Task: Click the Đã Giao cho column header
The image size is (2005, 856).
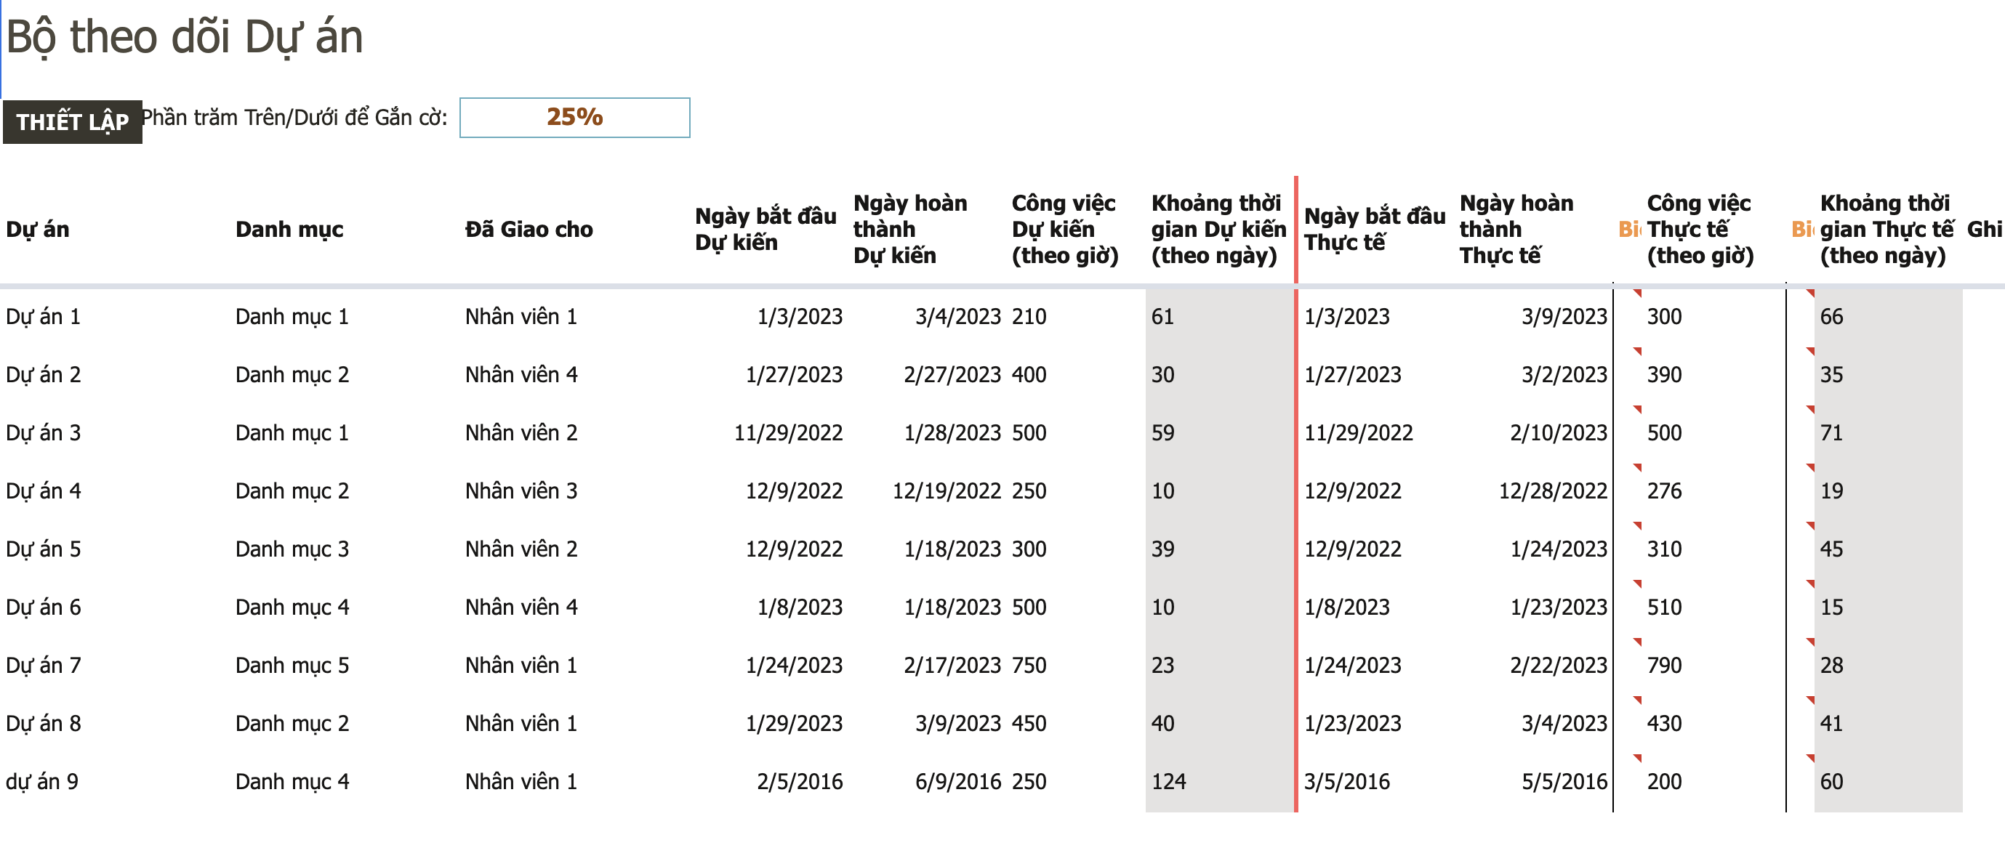Action: pos(529,230)
